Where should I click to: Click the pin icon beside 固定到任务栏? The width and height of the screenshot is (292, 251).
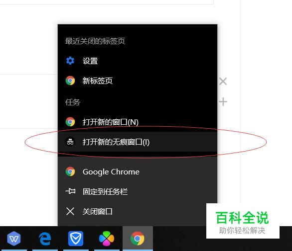click(x=70, y=191)
